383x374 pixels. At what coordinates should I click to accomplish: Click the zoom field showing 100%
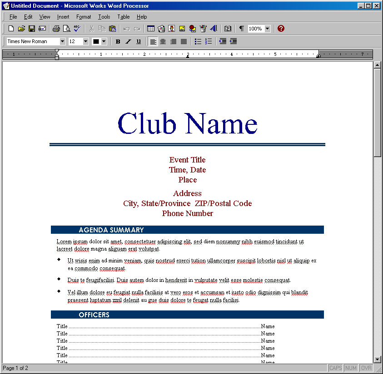pyautogui.click(x=256, y=29)
